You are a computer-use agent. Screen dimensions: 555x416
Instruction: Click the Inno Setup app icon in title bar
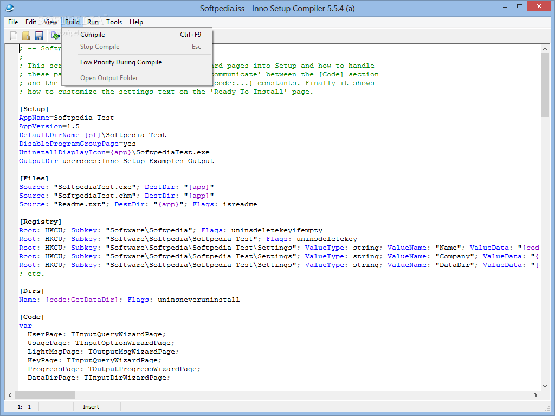click(10, 8)
